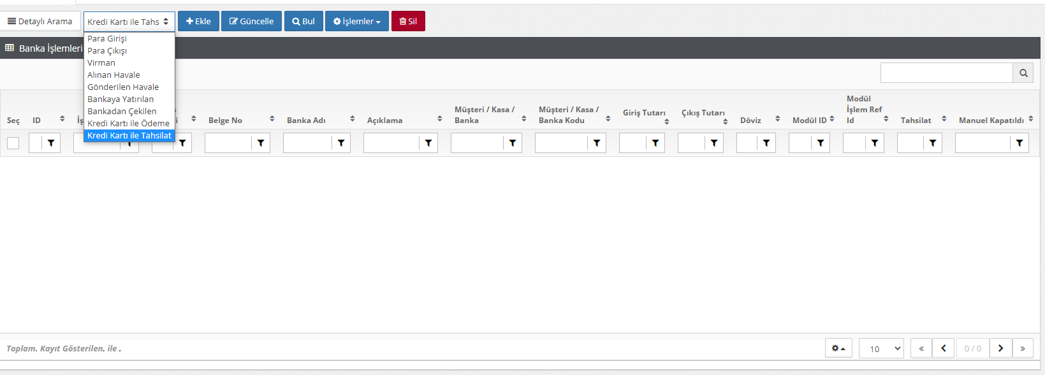Expand the İşlemler dropdown button
1045x375 pixels.
(x=356, y=21)
